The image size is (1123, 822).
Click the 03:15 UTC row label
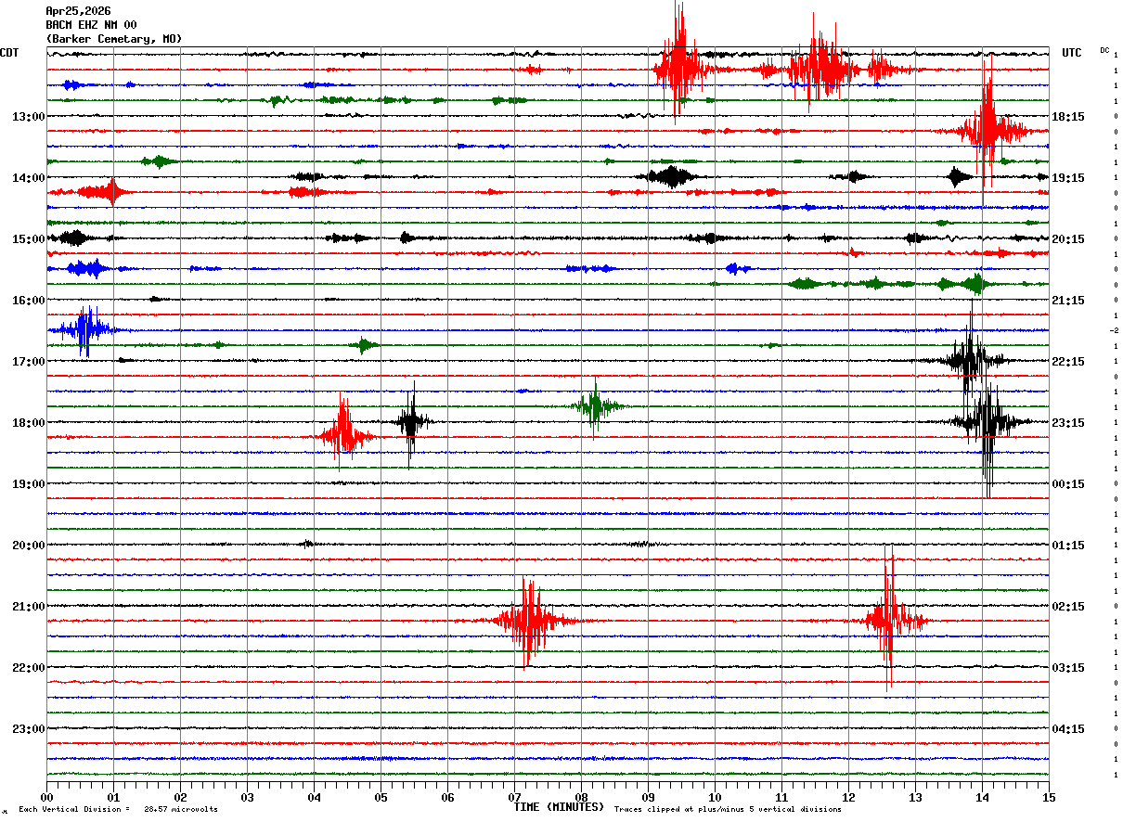pyautogui.click(x=1068, y=668)
